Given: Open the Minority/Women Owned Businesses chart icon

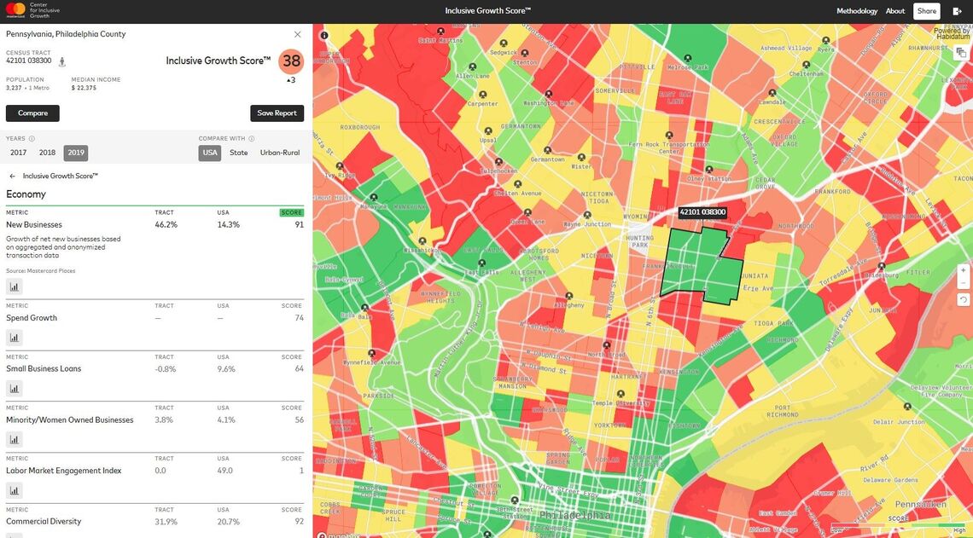Looking at the screenshot, I should [x=15, y=439].
